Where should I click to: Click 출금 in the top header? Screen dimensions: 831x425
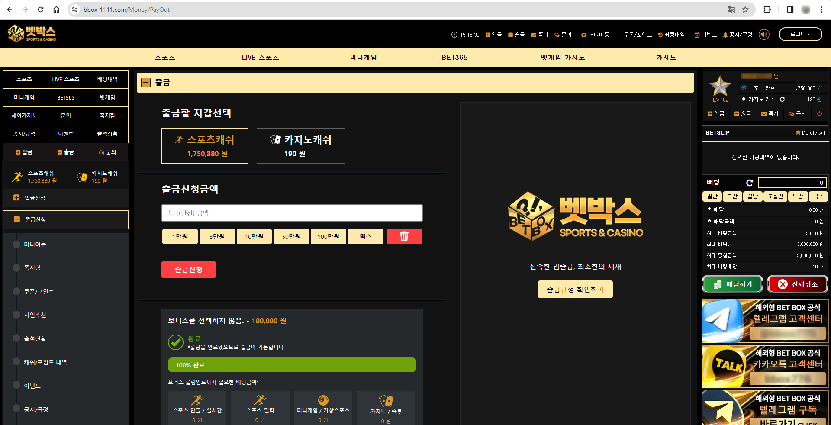click(x=516, y=35)
